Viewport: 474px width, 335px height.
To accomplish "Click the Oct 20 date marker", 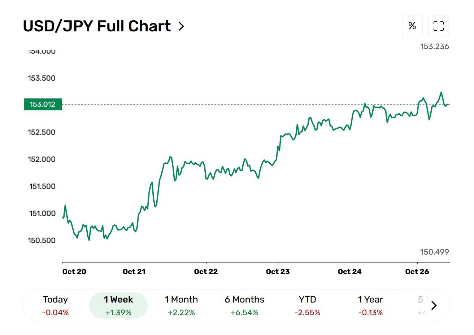I will (74, 272).
